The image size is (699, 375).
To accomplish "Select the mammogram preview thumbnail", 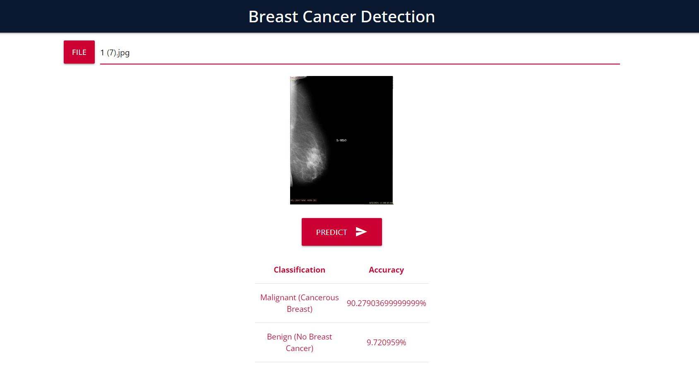I will [x=341, y=140].
